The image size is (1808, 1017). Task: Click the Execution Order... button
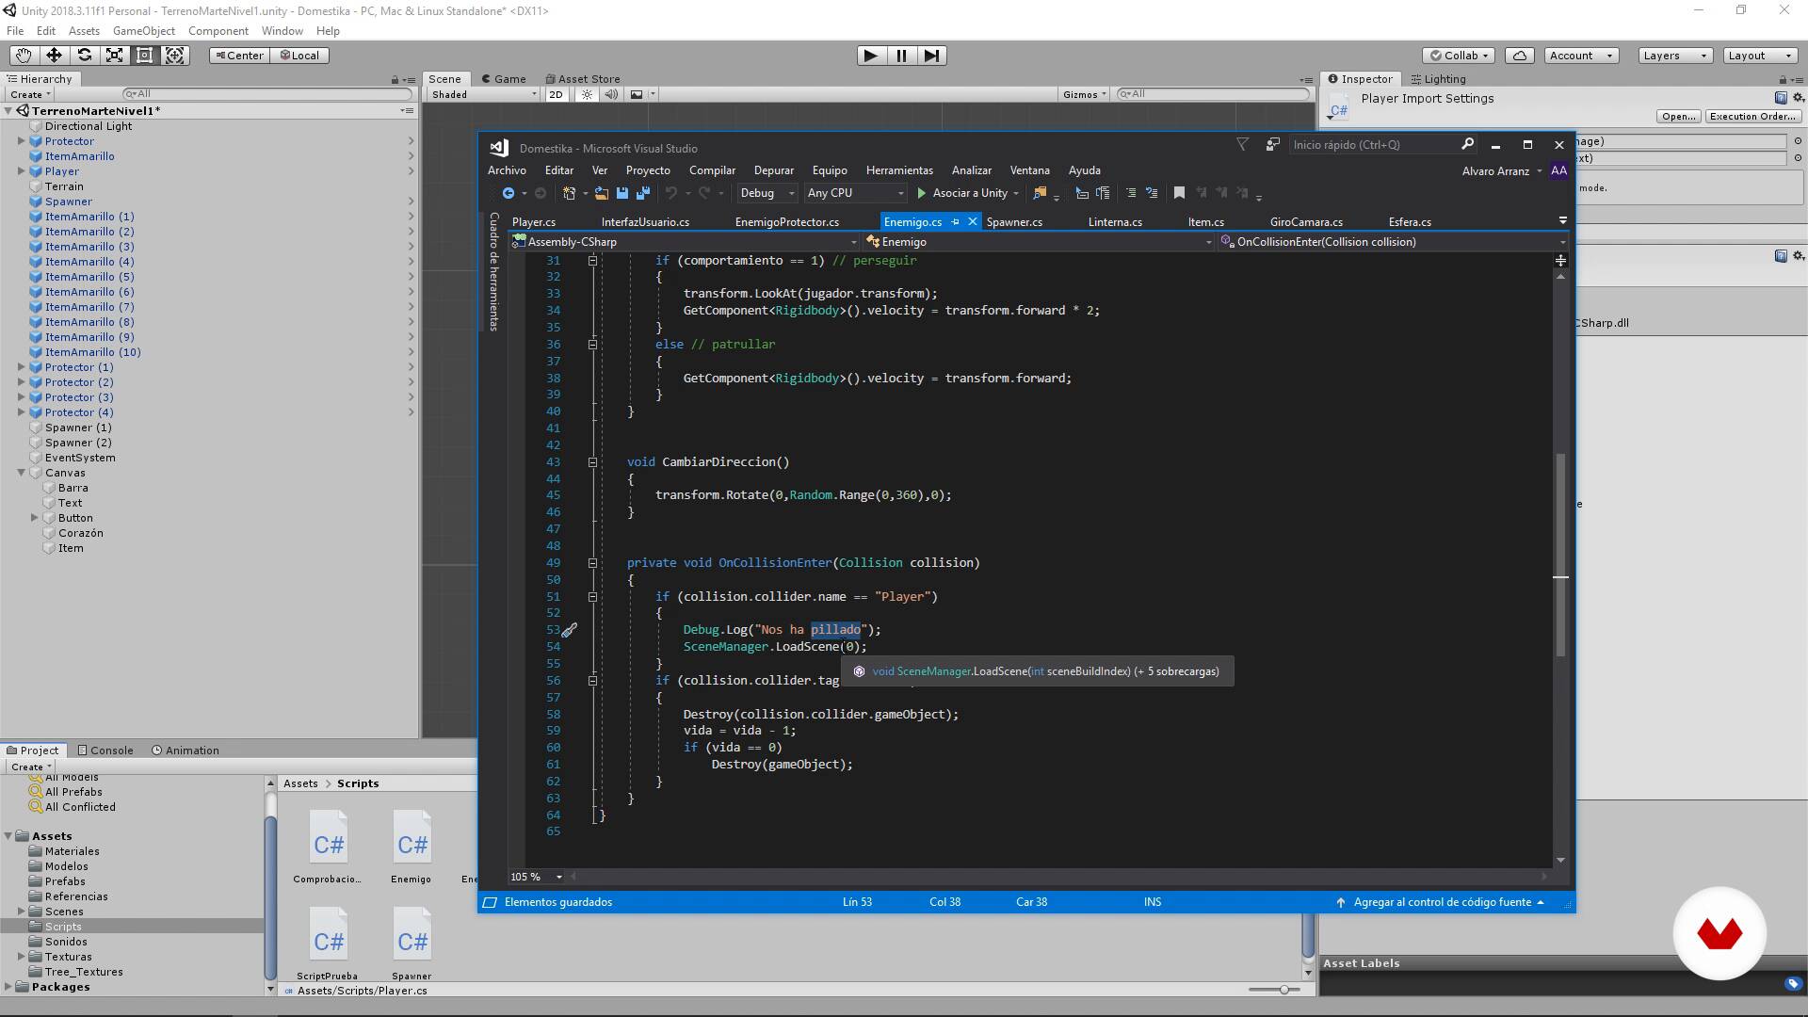tap(1752, 117)
